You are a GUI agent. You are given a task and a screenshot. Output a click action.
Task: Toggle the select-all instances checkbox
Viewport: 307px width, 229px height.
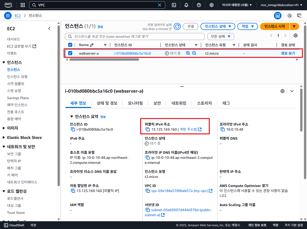click(70, 45)
